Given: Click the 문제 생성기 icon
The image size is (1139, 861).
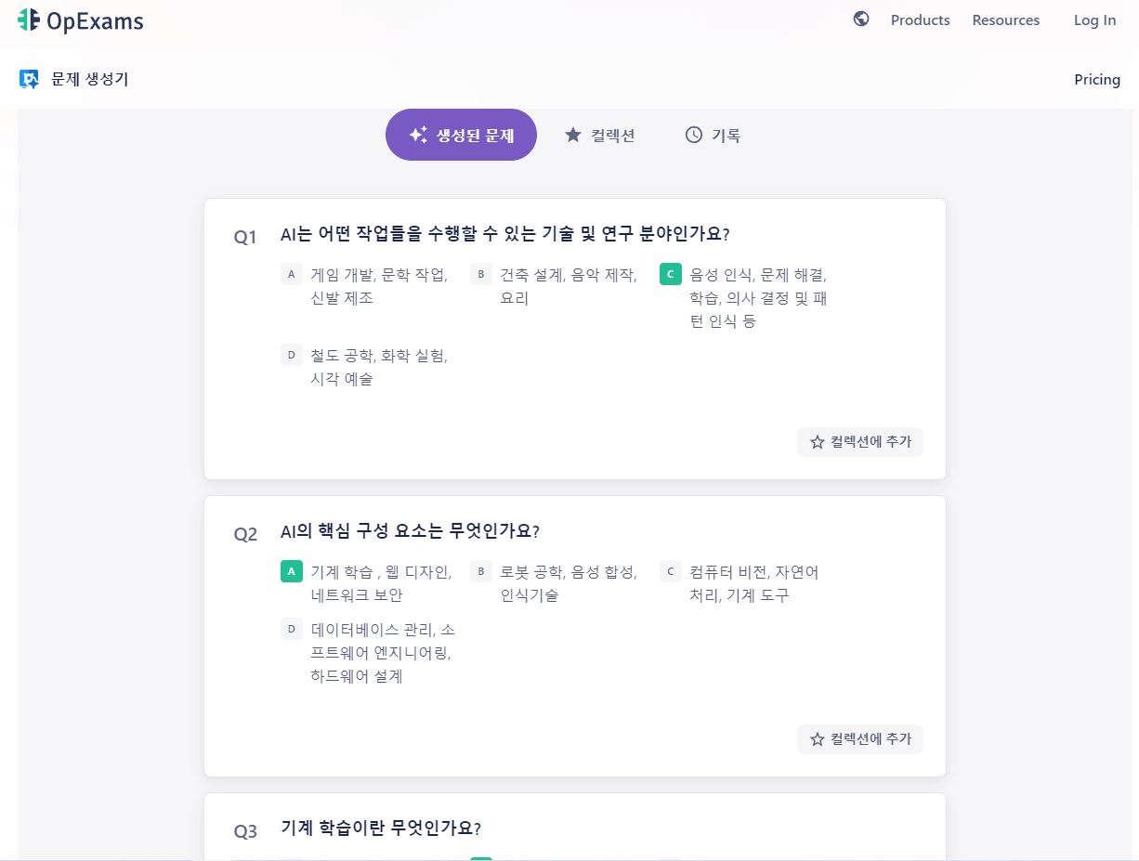Looking at the screenshot, I should pyautogui.click(x=29, y=79).
